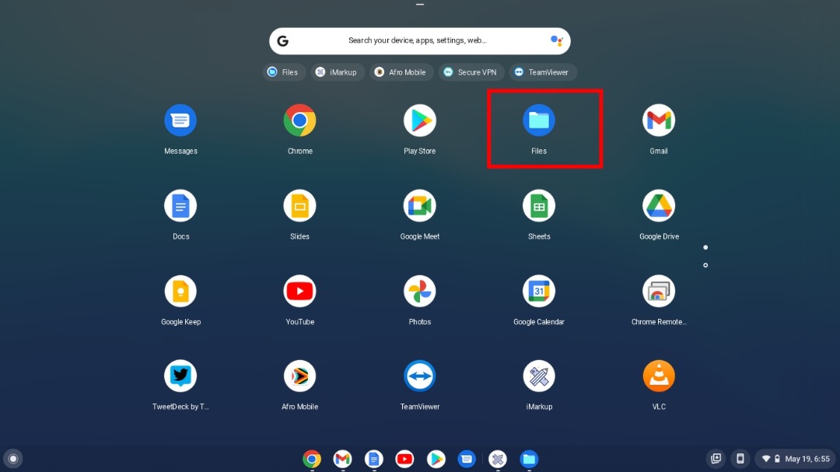Select the first launcher page dot
This screenshot has height=472, width=840.
[x=705, y=247]
